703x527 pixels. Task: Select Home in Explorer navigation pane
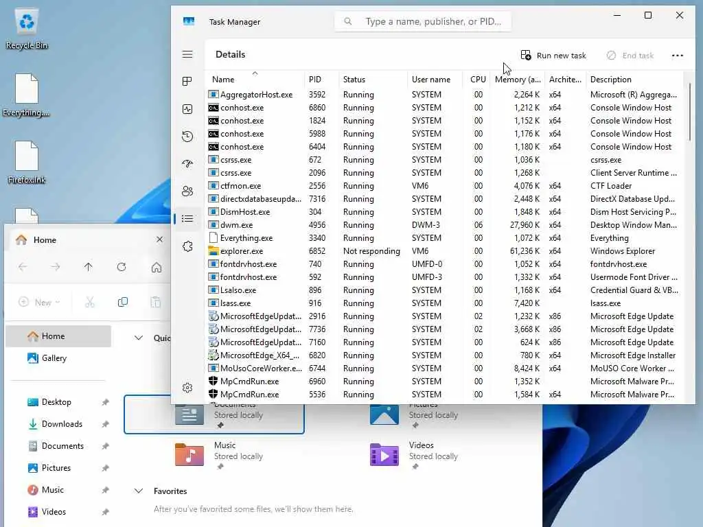click(58, 336)
